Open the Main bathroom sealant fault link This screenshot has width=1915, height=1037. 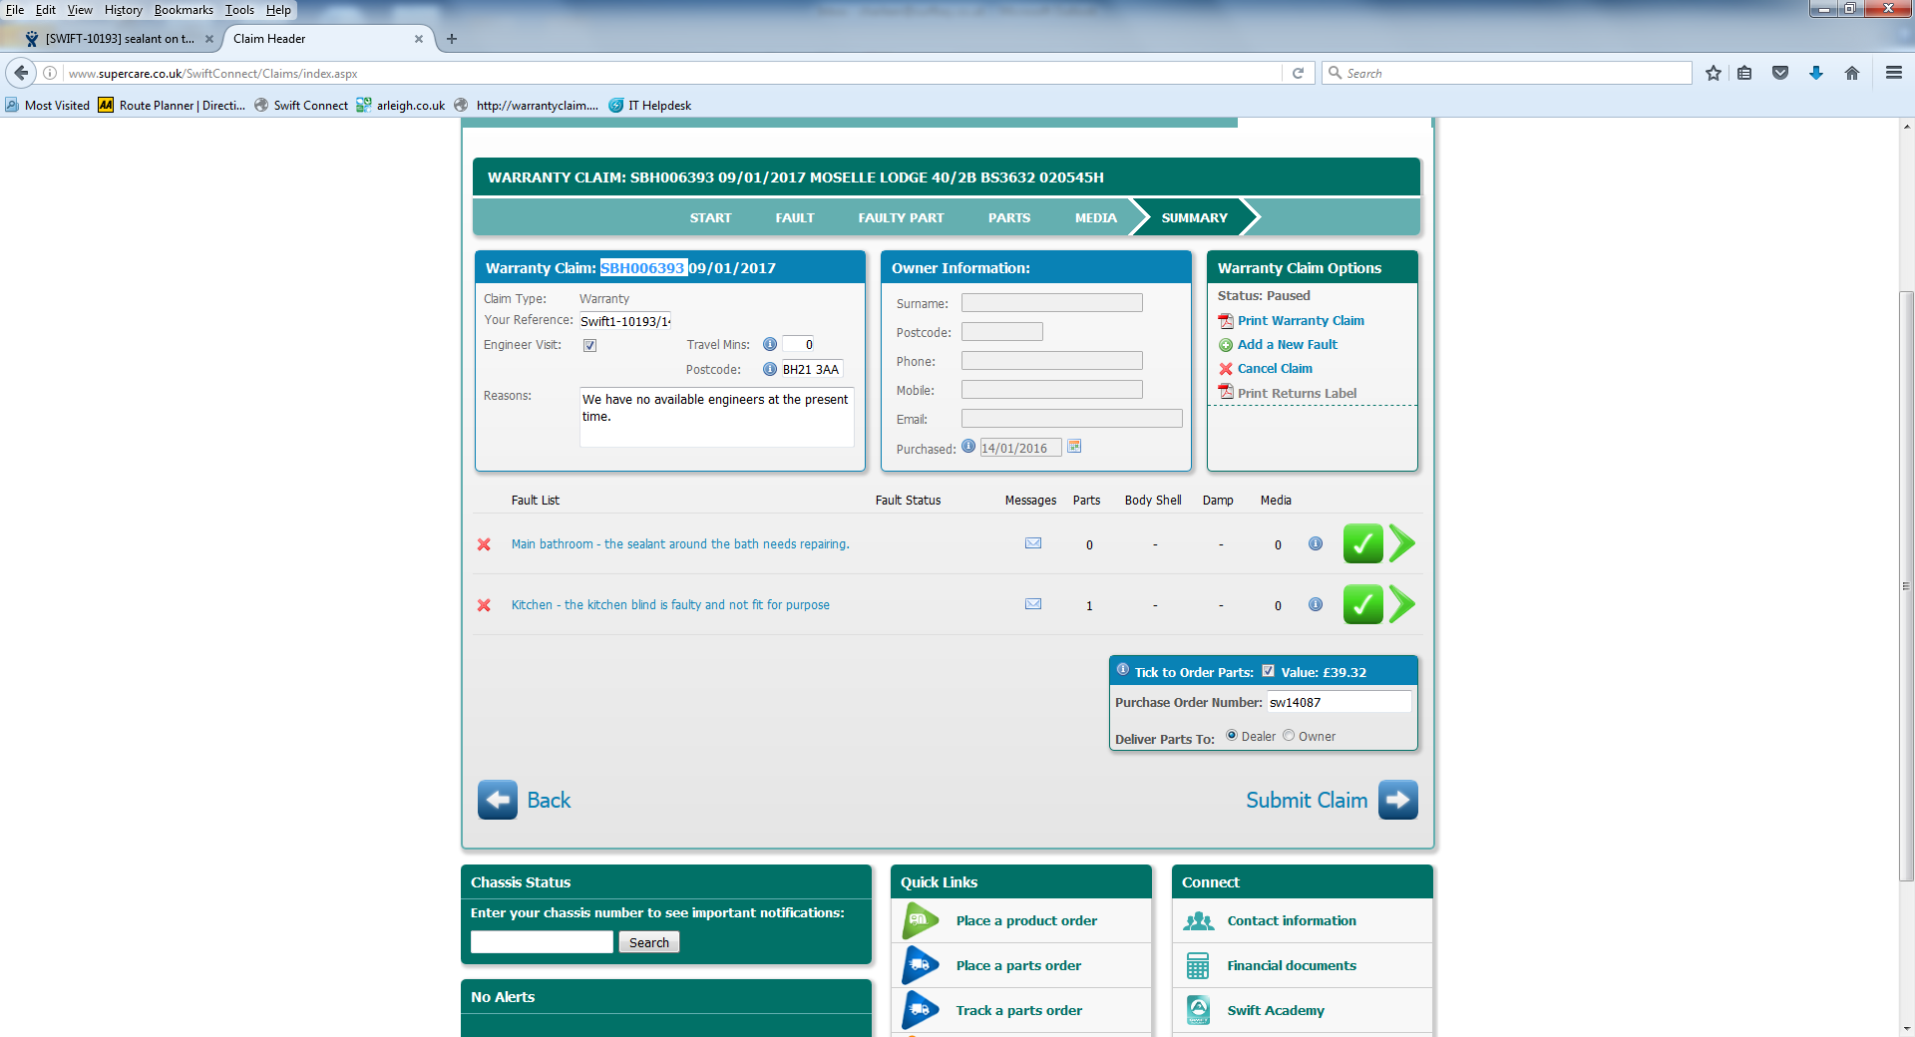coord(680,544)
